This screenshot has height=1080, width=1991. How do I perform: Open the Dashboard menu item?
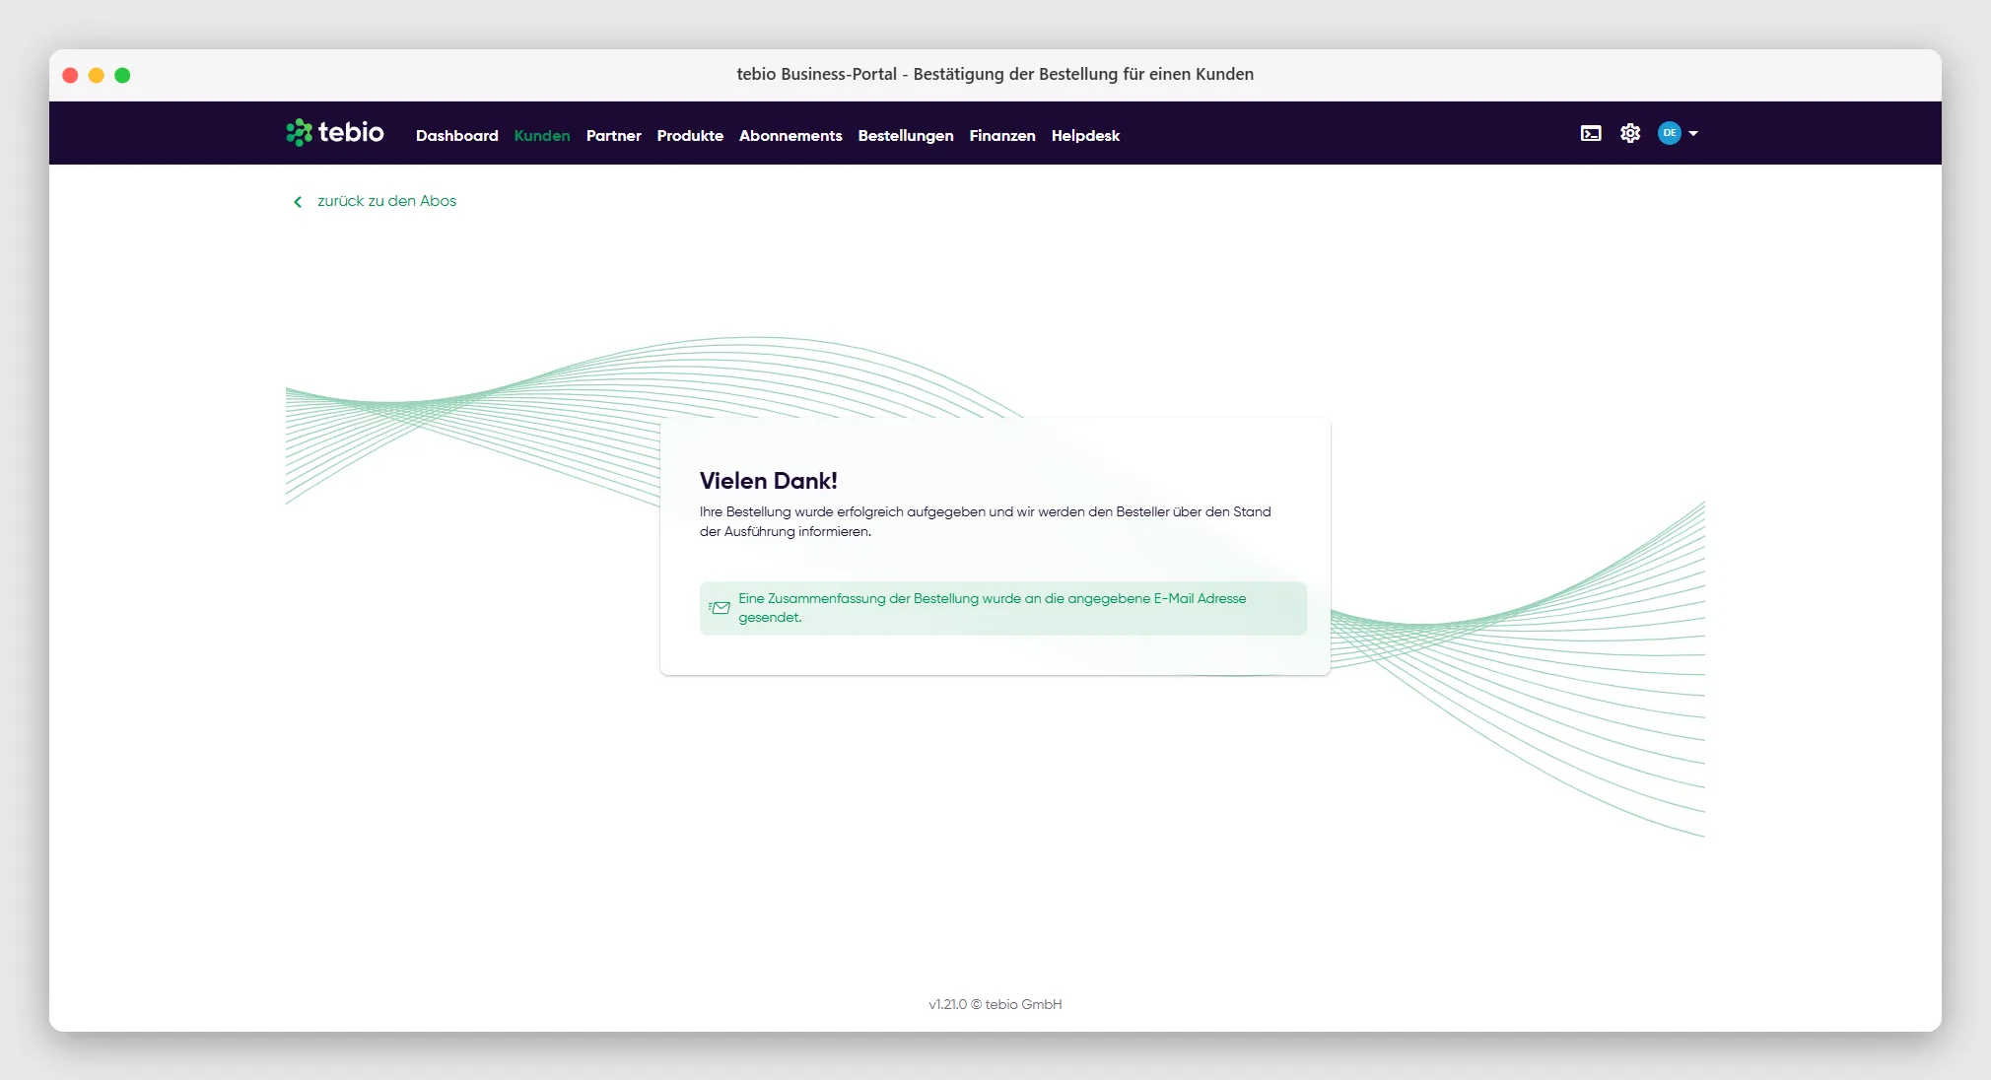pyautogui.click(x=457, y=136)
